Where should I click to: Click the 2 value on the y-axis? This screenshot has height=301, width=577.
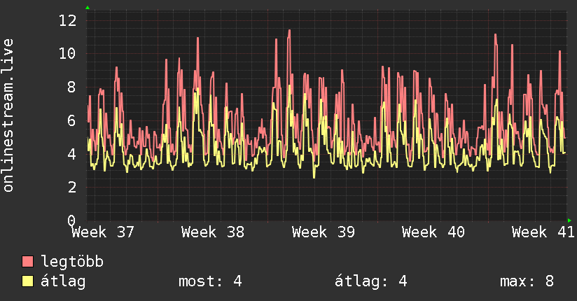[x=71, y=188]
